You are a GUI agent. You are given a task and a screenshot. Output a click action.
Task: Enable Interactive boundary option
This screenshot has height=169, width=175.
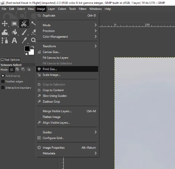coord(3,88)
